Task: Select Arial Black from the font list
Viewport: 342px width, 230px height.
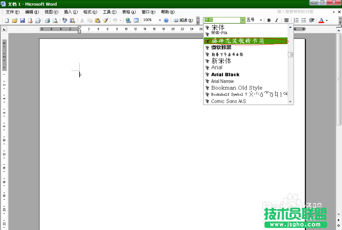Action: coord(225,75)
